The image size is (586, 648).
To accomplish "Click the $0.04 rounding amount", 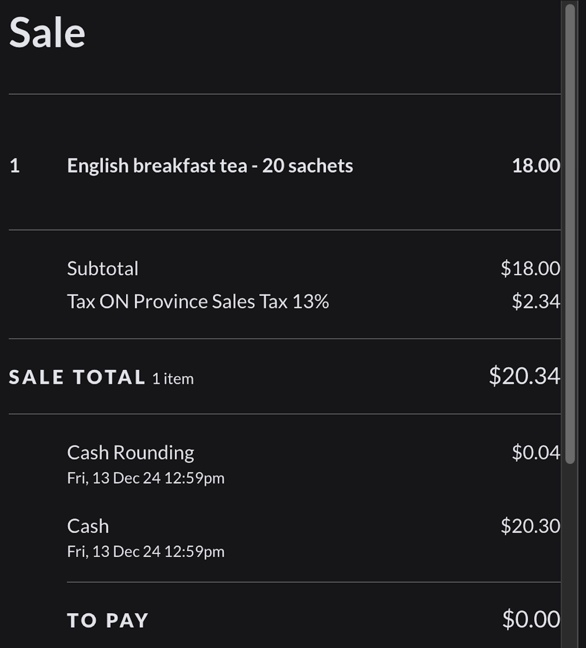I will coord(536,453).
